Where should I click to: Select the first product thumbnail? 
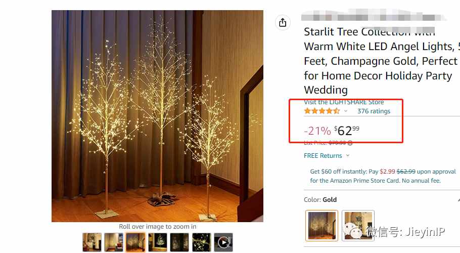(x=92, y=242)
